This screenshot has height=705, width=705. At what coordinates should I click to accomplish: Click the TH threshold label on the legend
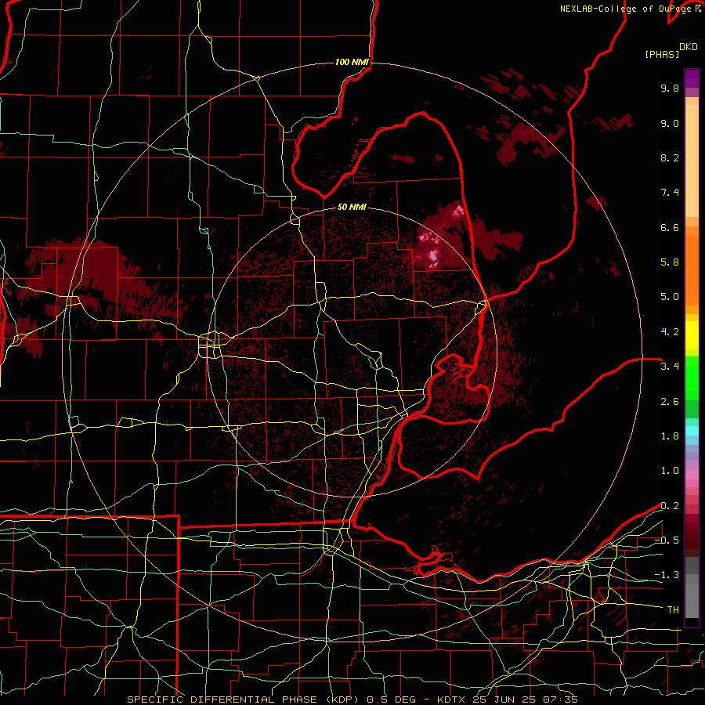click(673, 610)
